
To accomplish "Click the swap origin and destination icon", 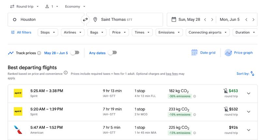I will click(85, 20).
